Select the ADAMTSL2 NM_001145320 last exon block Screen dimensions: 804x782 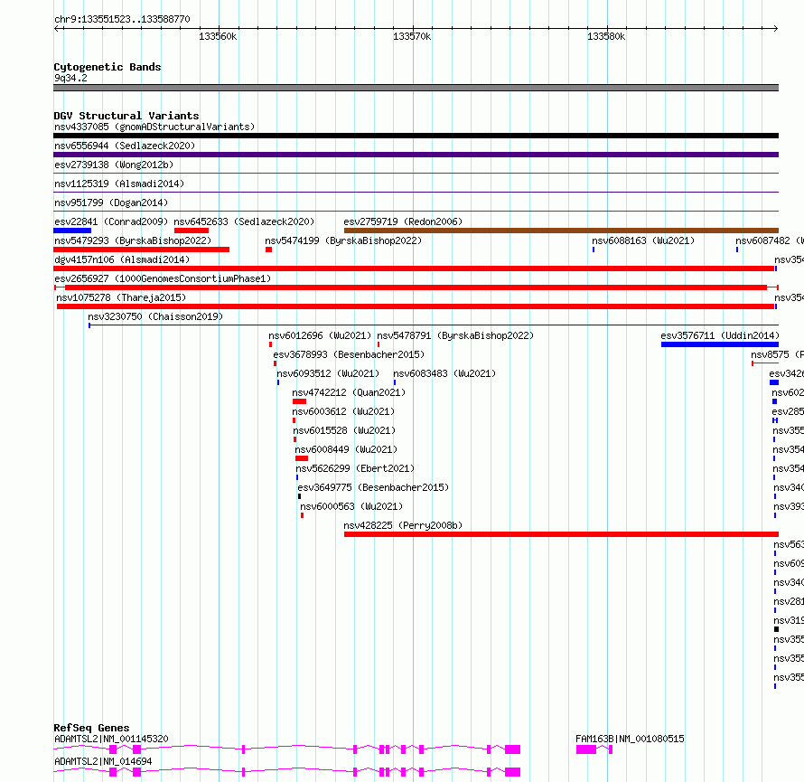click(513, 749)
